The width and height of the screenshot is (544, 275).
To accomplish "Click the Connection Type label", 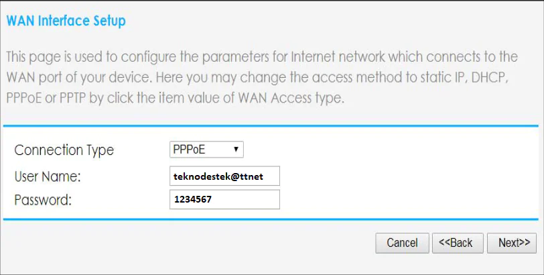I will [x=64, y=150].
